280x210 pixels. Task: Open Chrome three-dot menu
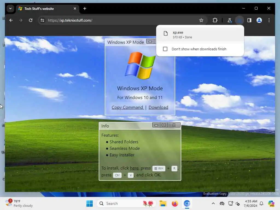tap(269, 20)
